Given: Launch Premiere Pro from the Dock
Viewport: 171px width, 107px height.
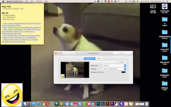Looking at the screenshot, I should [x=112, y=104].
